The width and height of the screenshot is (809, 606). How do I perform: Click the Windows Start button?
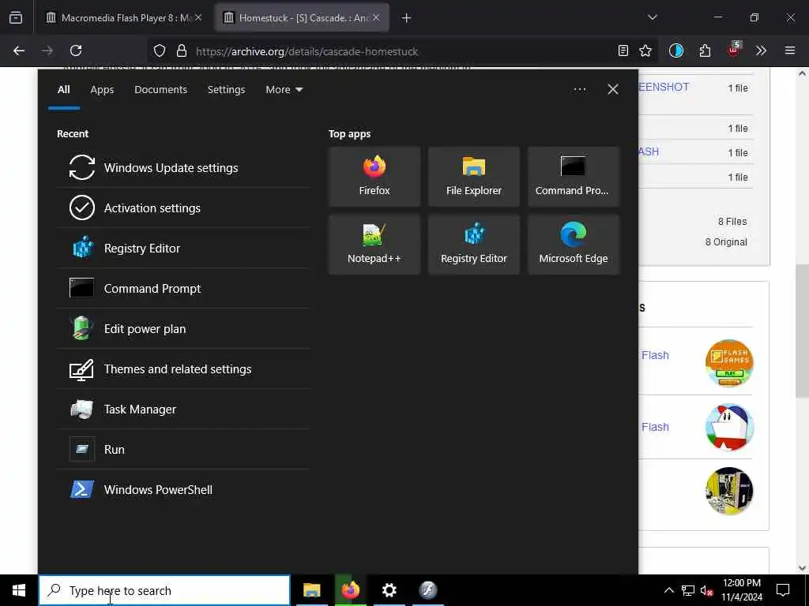click(19, 590)
